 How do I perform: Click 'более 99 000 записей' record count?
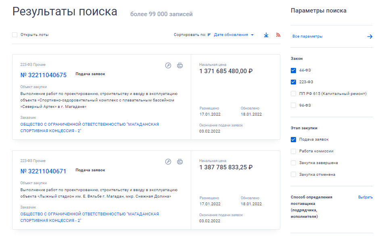coord(161,14)
